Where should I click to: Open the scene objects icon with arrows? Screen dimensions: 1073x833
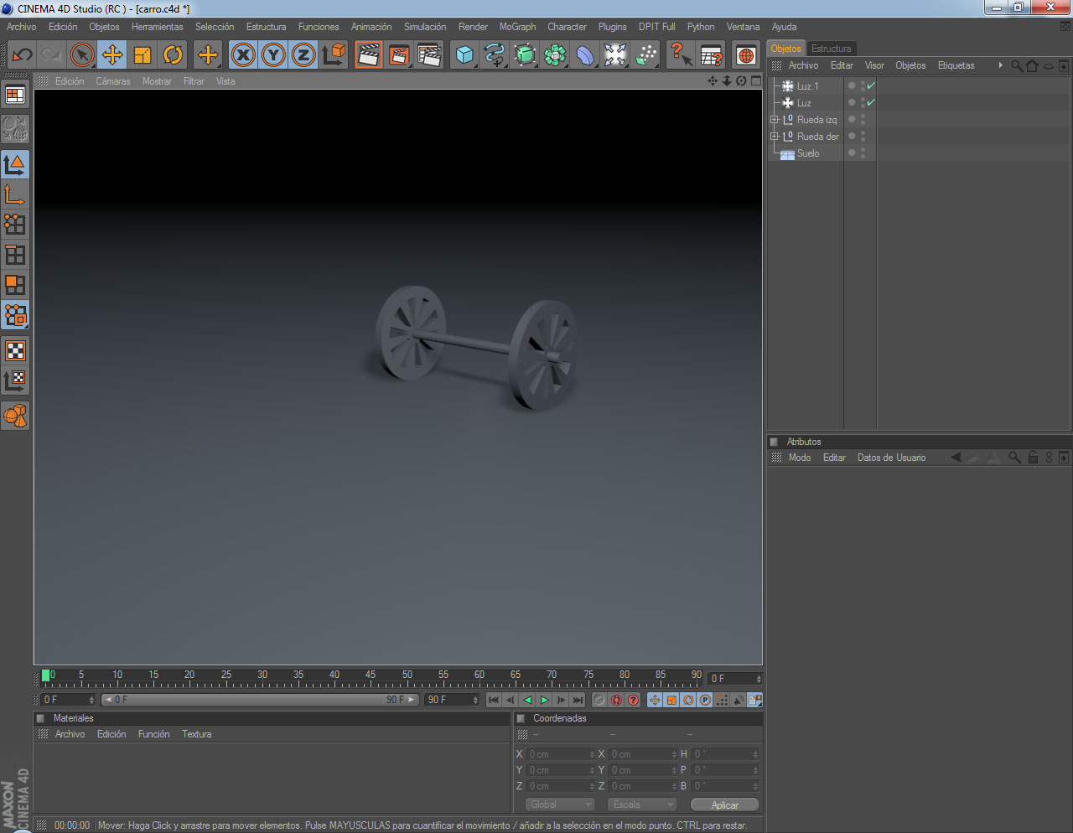pyautogui.click(x=615, y=55)
